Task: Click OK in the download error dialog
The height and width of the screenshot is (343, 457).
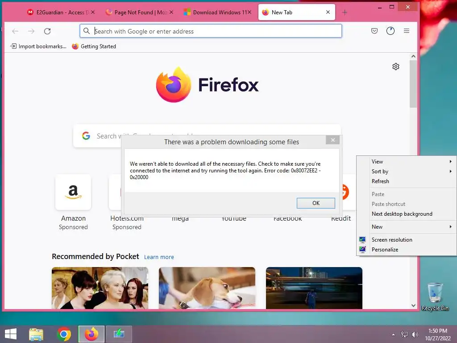Action: pos(316,203)
